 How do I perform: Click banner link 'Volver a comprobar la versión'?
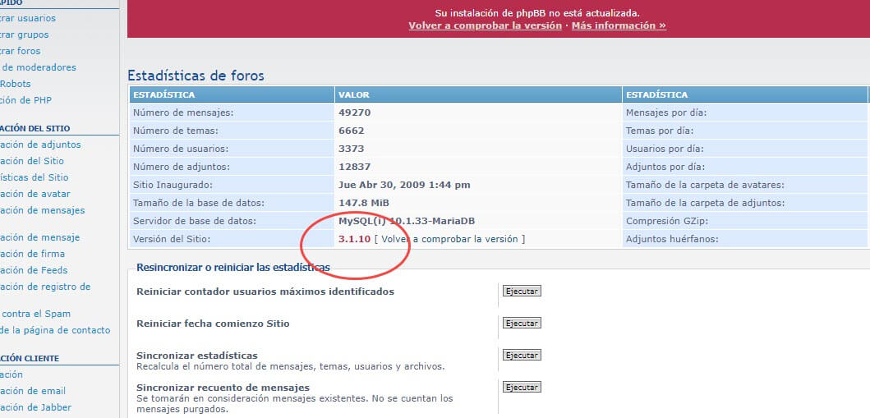[x=485, y=25]
